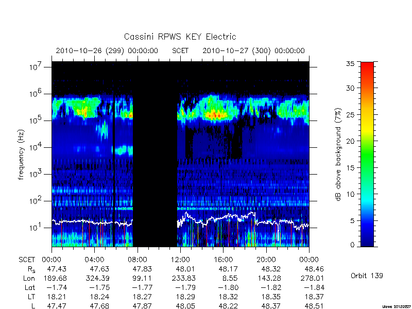
Task: Click the 'LT' row label
Action: click(x=31, y=297)
